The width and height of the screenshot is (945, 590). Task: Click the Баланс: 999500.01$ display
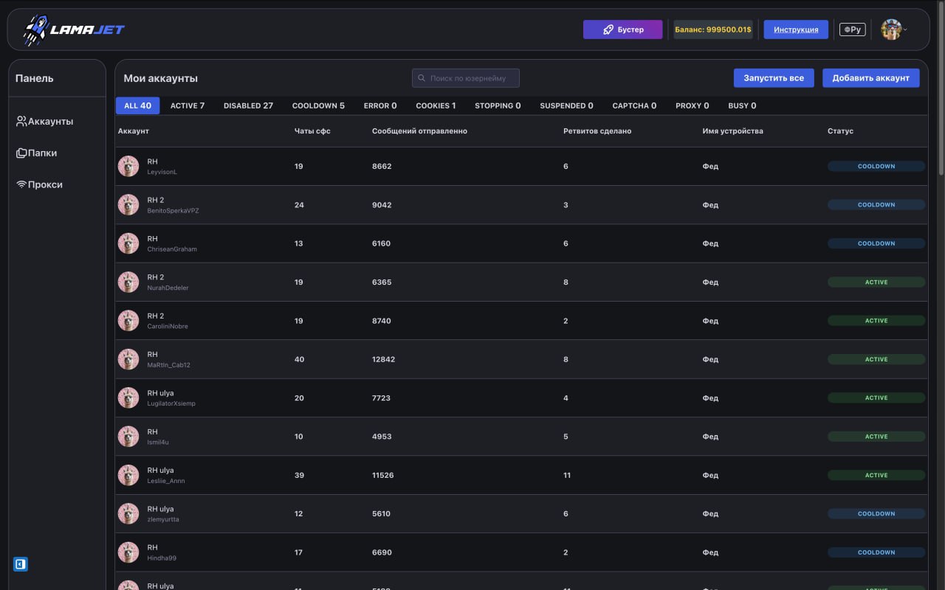click(x=713, y=29)
